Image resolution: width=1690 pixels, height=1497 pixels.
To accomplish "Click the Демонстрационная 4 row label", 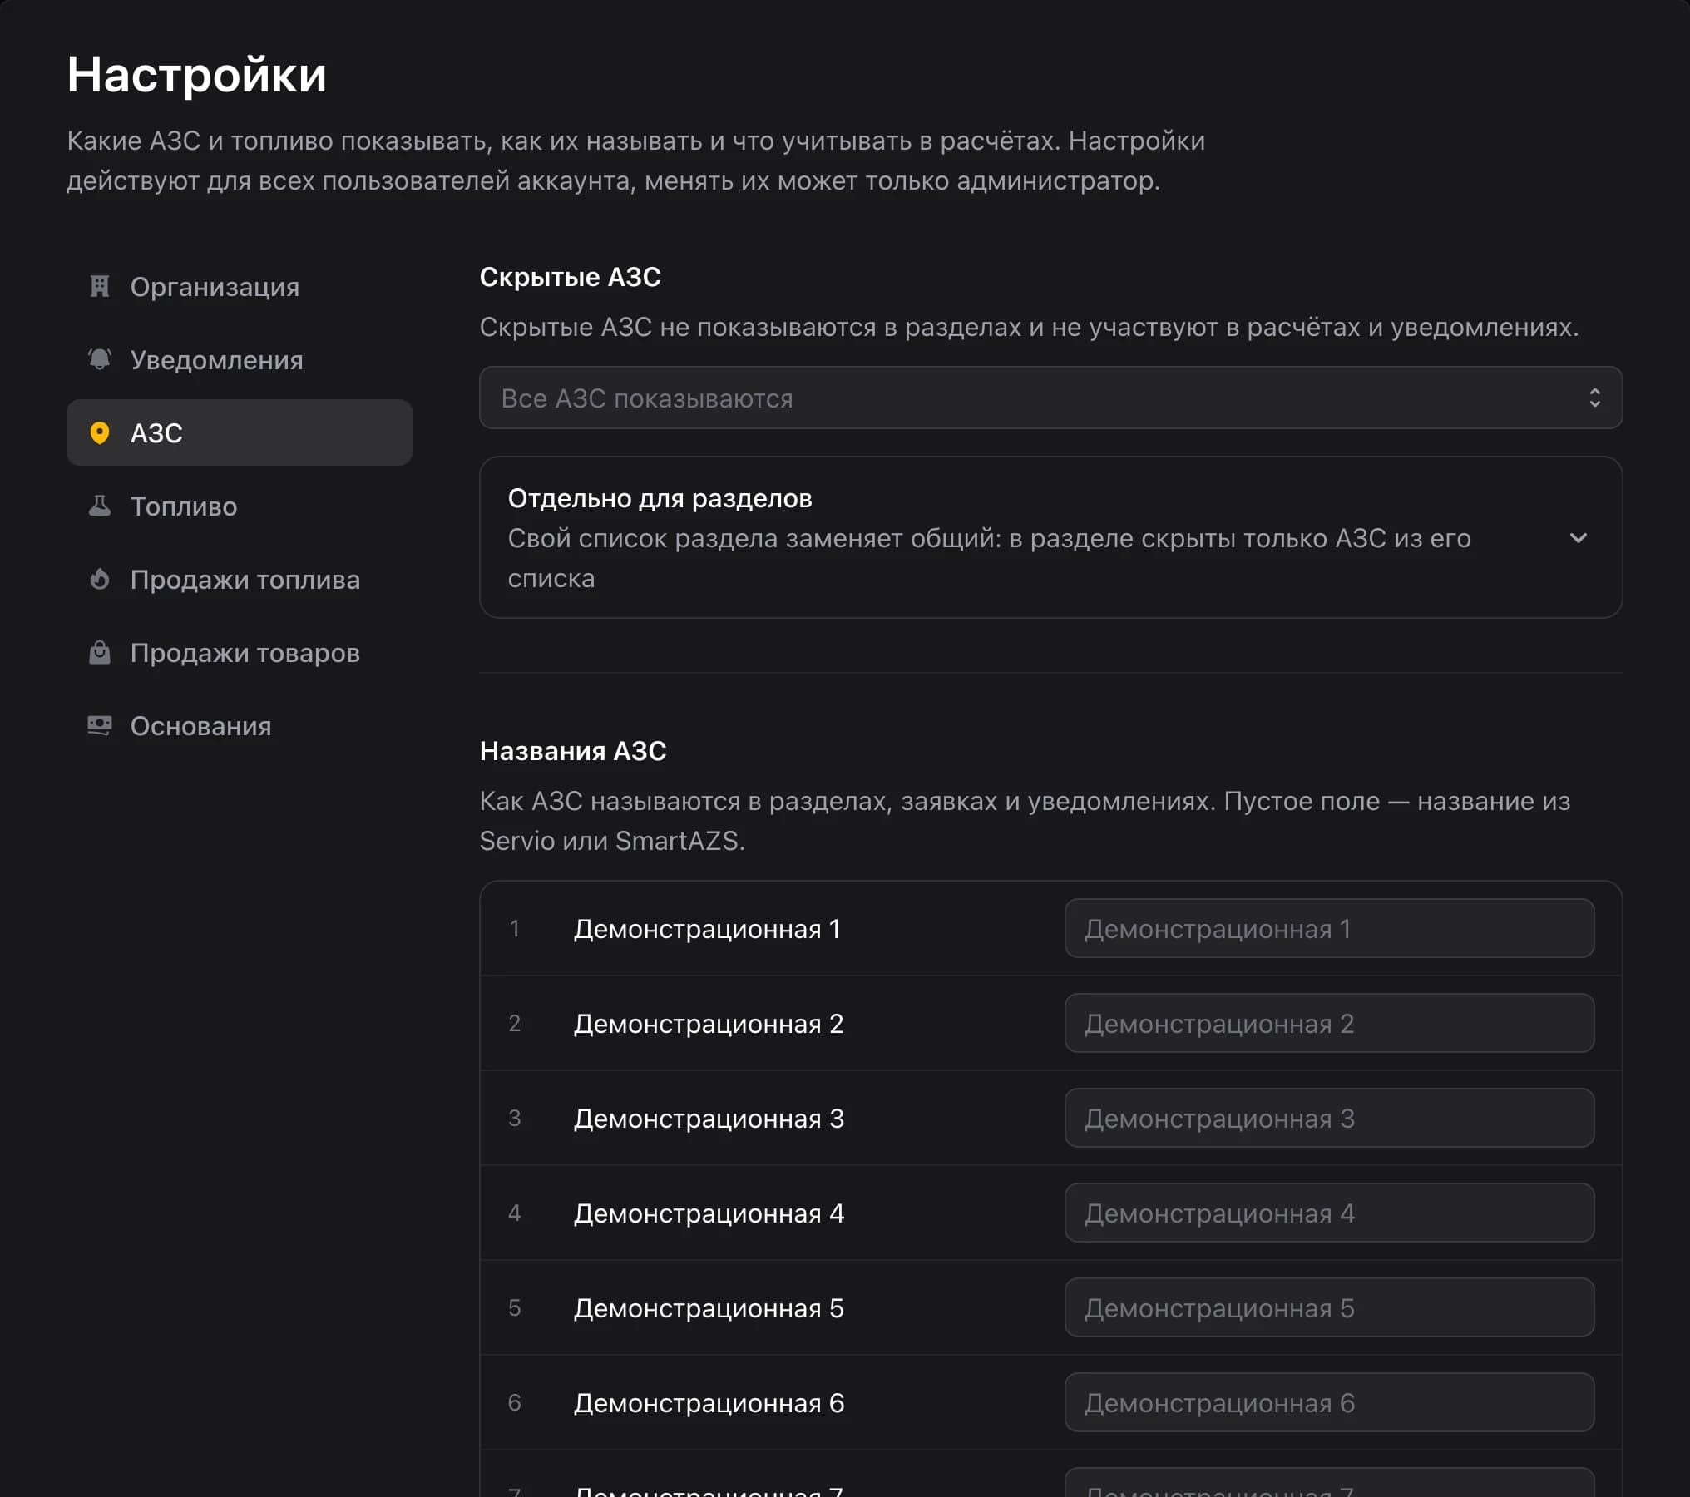I will click(709, 1213).
